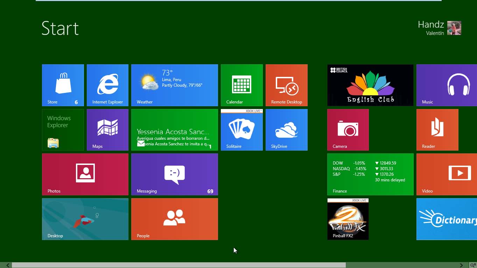Open the Finance stock tile
Screen dimensions: 477x268
pos(370,174)
